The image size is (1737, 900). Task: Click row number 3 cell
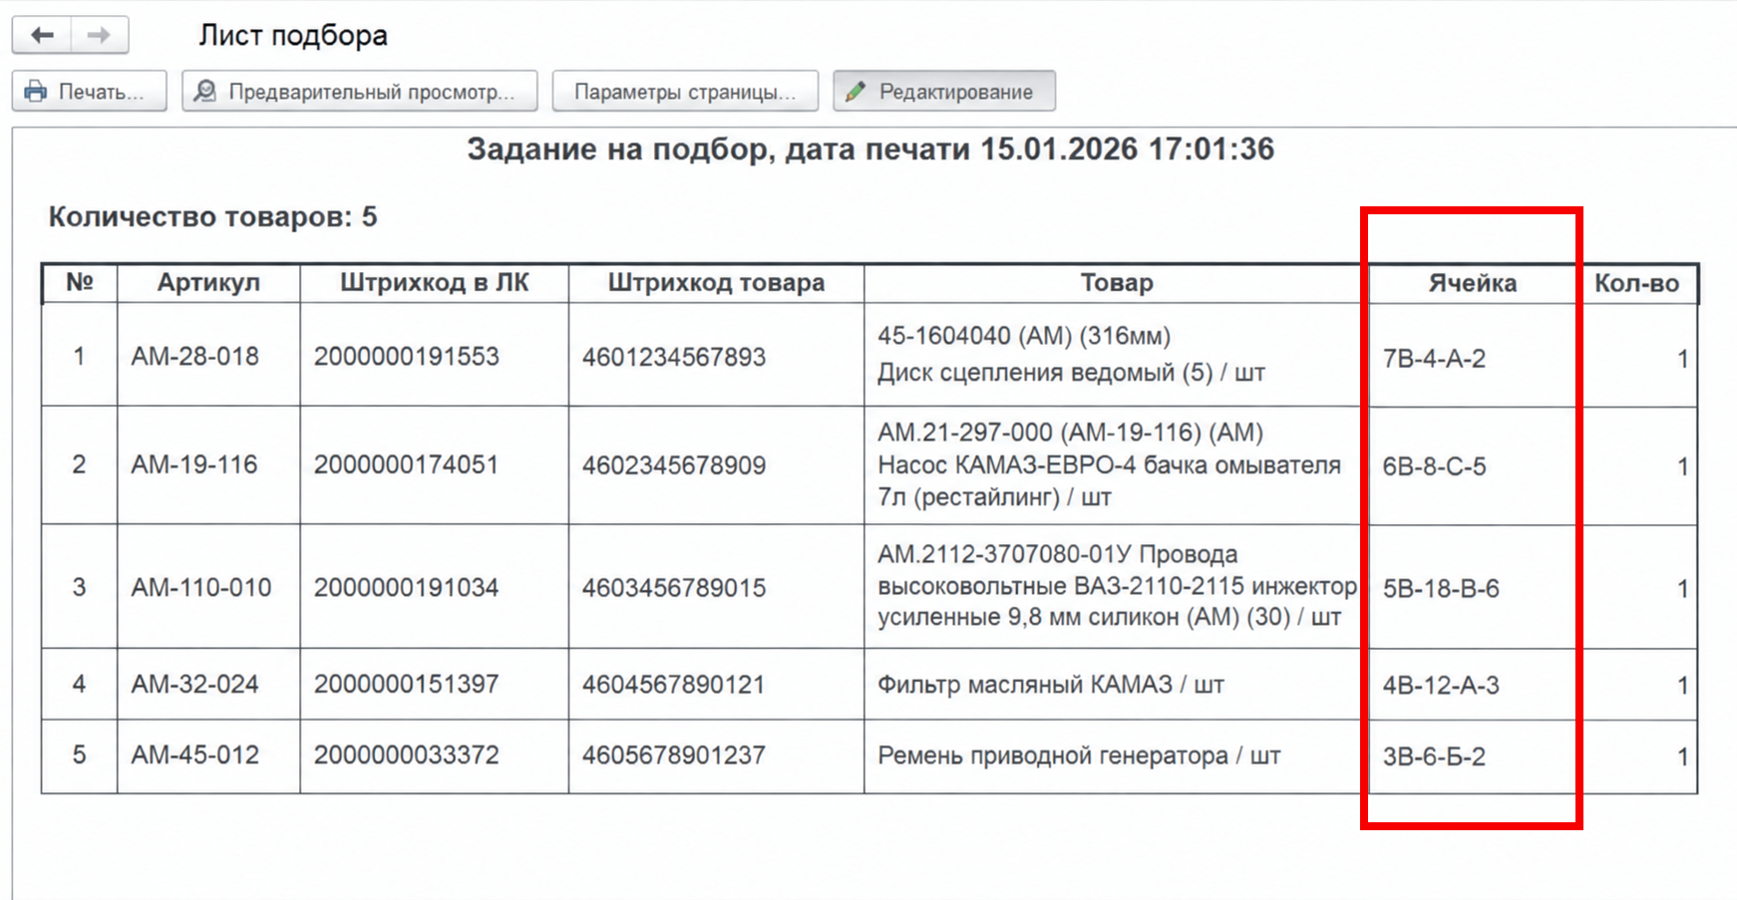pos(80,587)
